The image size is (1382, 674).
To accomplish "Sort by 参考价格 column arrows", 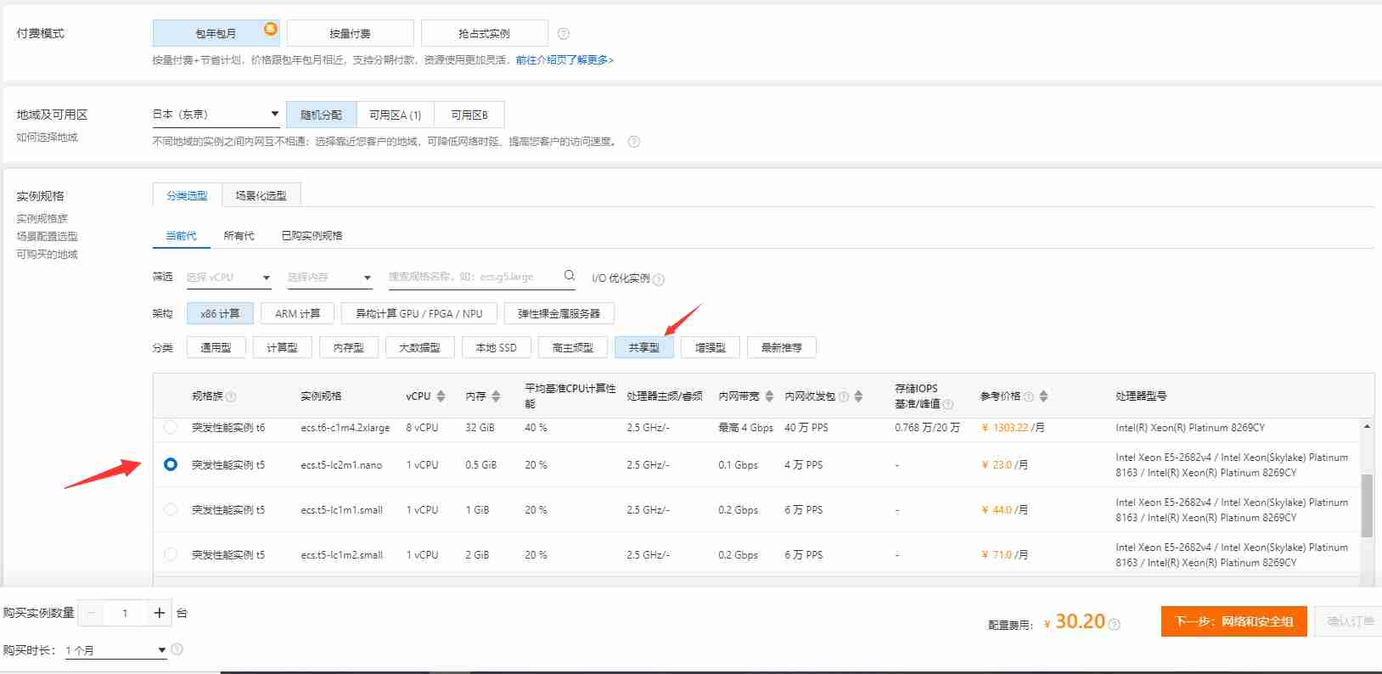I will coord(1043,396).
